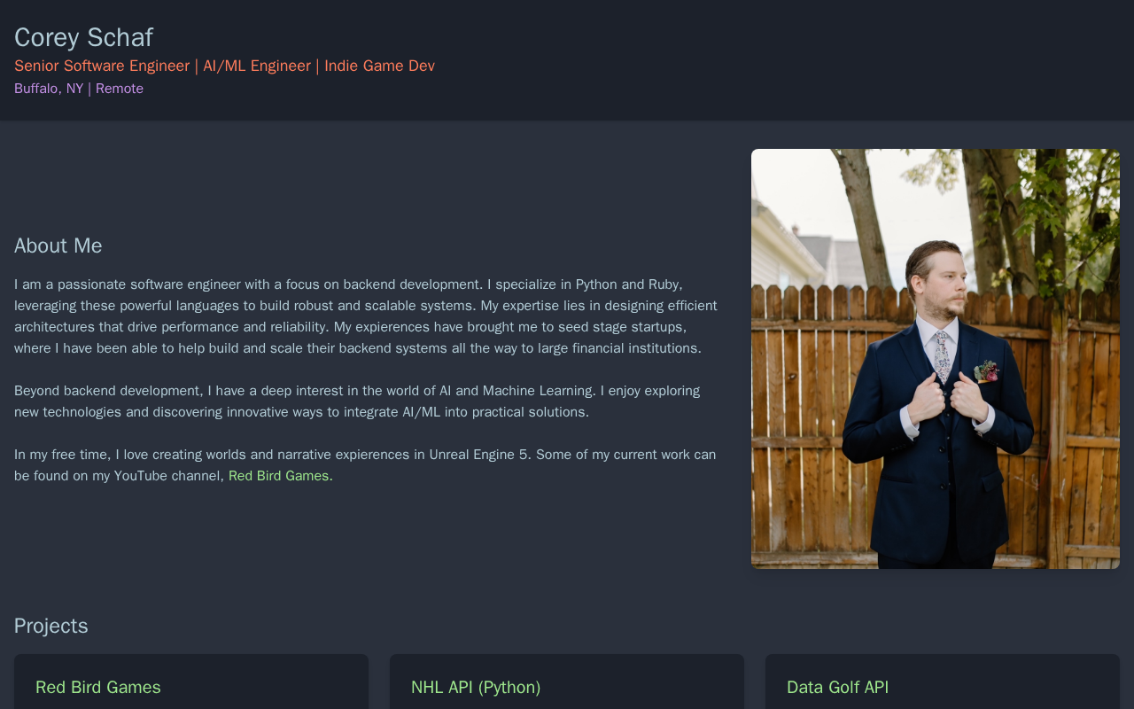Open the Red Bird Games project card title

point(98,687)
